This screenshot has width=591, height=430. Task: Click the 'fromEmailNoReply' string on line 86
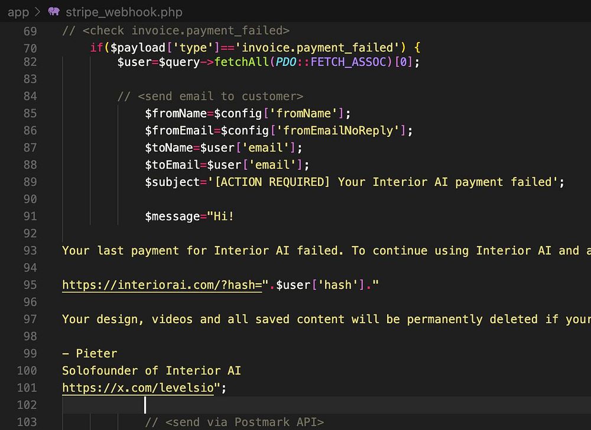click(x=337, y=130)
